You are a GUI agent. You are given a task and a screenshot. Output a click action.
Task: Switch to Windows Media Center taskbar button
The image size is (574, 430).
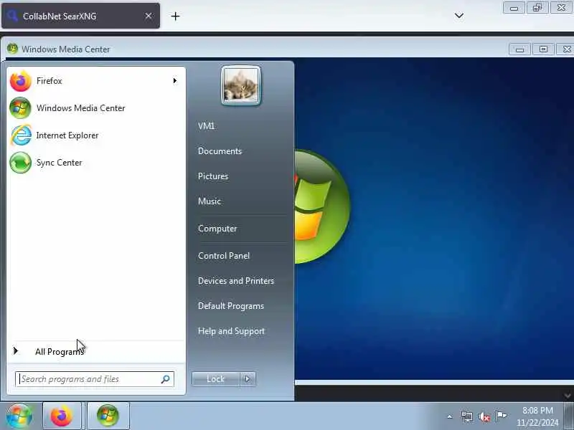pyautogui.click(x=108, y=416)
